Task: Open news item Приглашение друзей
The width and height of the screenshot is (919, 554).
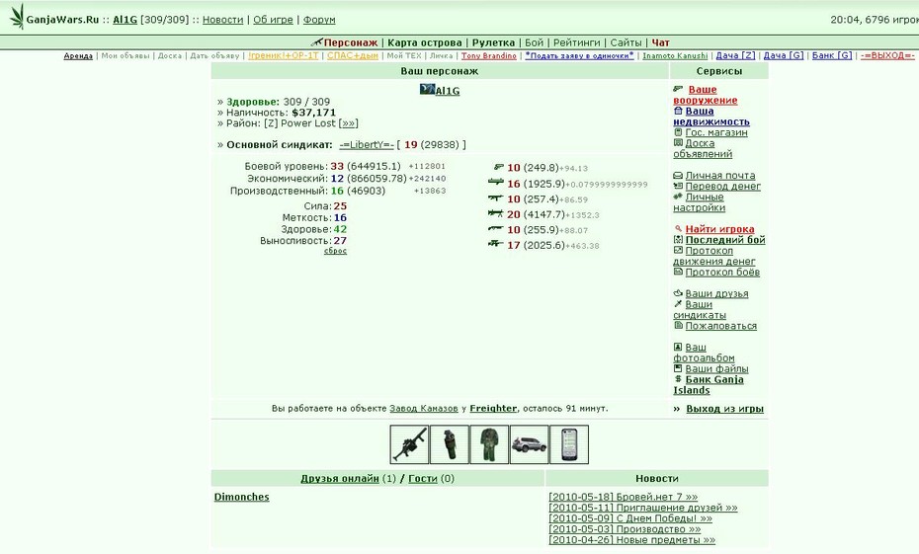Action: coord(643,508)
